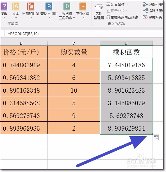Open the 名称管理器 (Name Manager)

pos(99,11)
